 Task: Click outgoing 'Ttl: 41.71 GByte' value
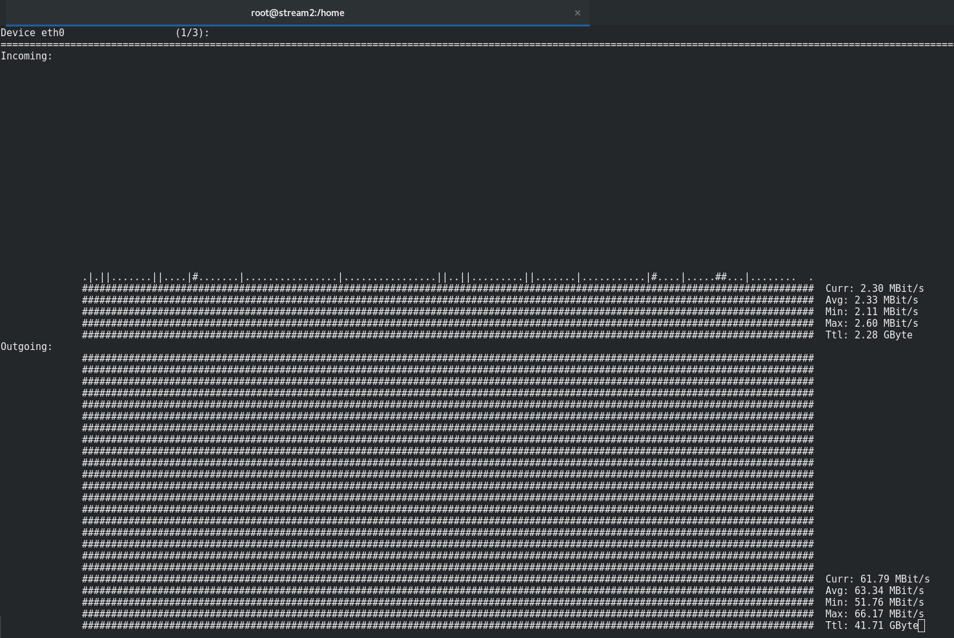[x=871, y=626]
